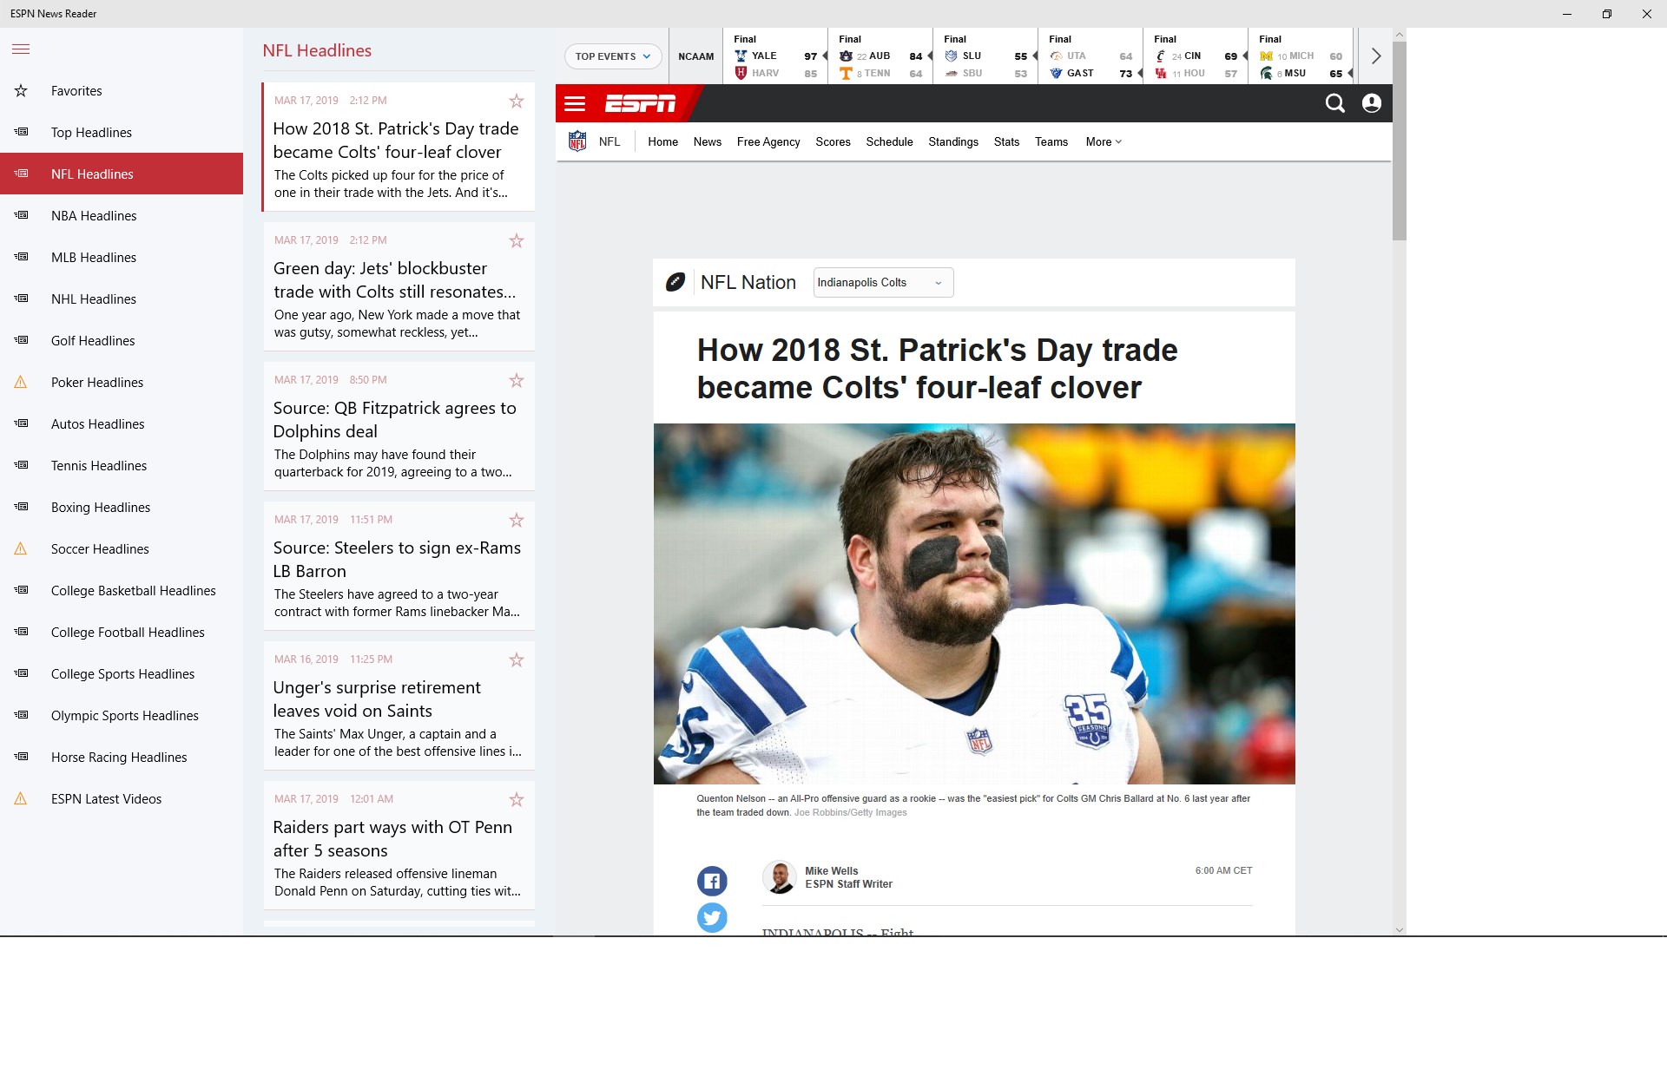This screenshot has width=1667, height=1076.
Task: Open the Standings tab
Action: pos(952,142)
